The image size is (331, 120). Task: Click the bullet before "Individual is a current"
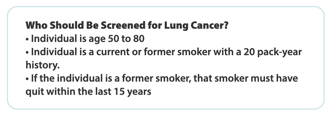pos(27,52)
